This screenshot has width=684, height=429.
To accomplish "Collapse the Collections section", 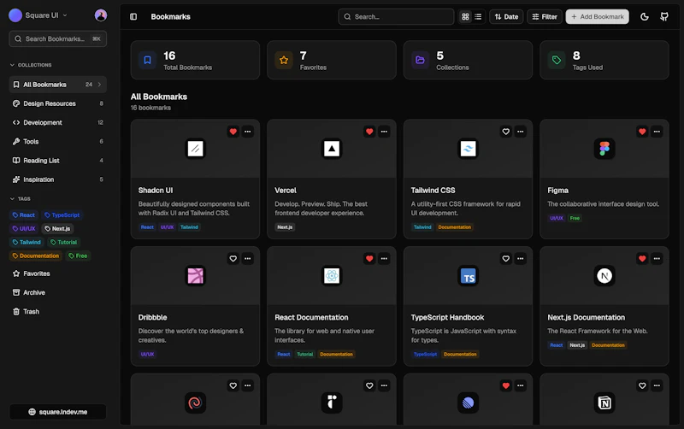I will click(x=31, y=65).
